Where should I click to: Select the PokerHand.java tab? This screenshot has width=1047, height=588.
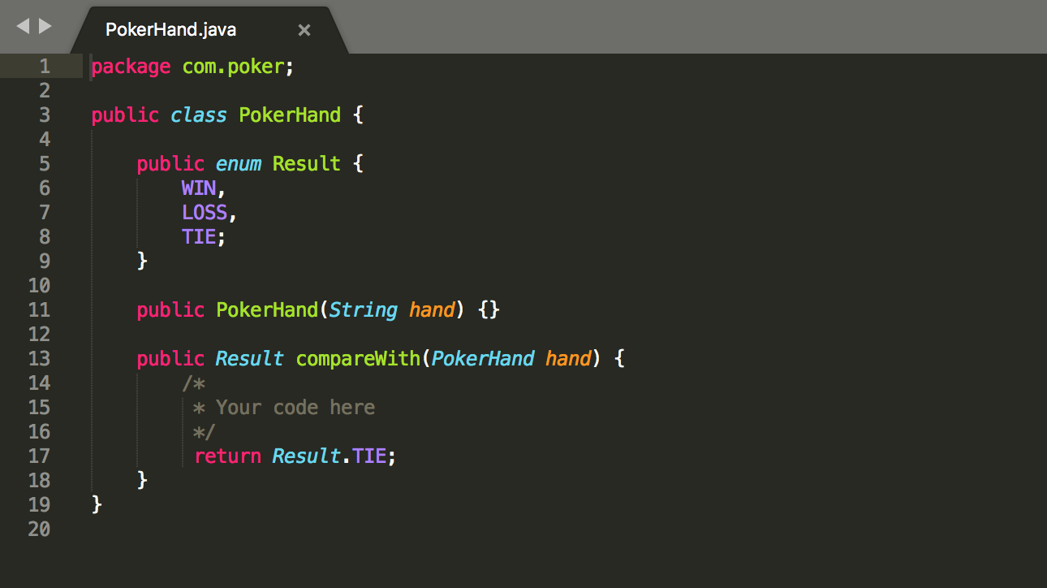[170, 29]
